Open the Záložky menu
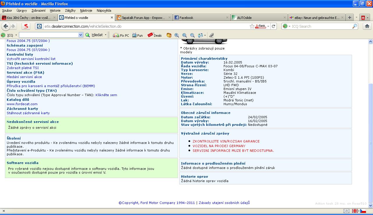The height and width of the screenshot is (215, 373). pos(70,10)
